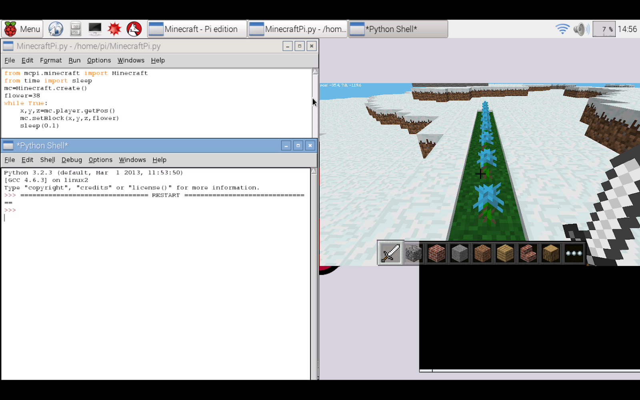640x400 pixels.
Task: Click the Minecraft position coordinates readout
Action: pos(340,85)
